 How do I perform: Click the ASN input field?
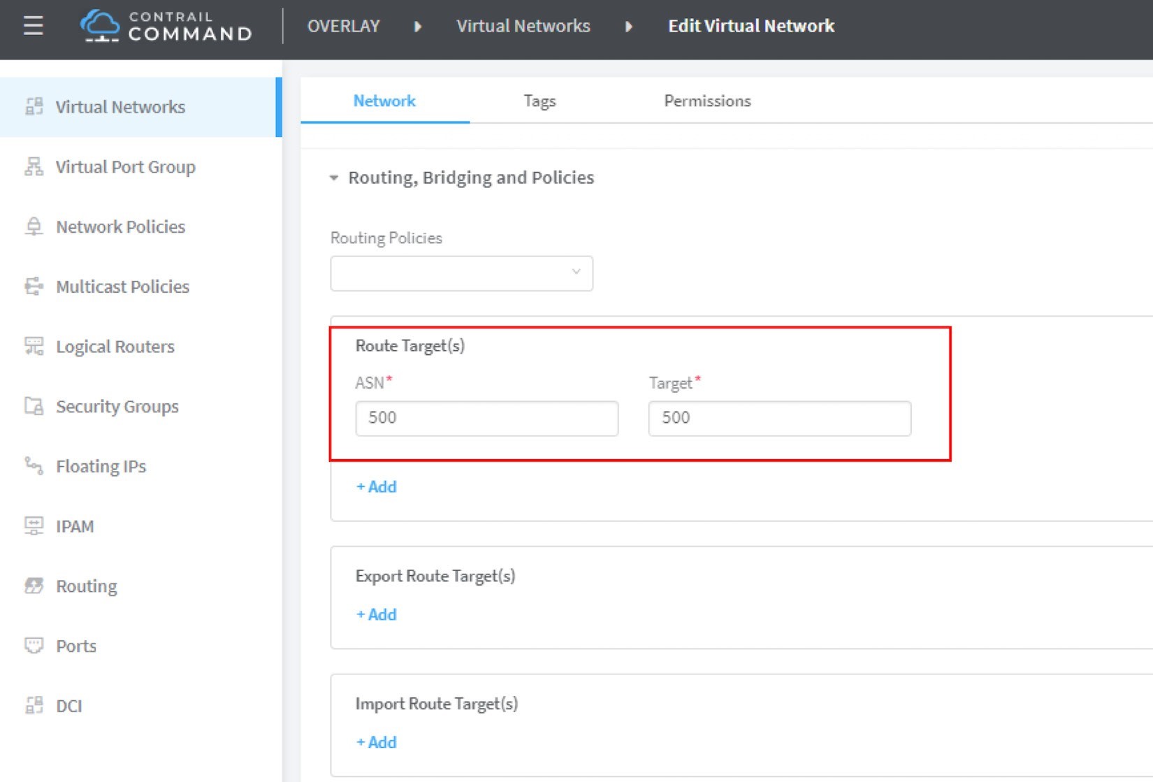tap(486, 418)
